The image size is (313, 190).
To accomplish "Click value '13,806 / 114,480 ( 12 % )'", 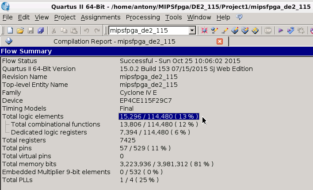I will [159, 124].
